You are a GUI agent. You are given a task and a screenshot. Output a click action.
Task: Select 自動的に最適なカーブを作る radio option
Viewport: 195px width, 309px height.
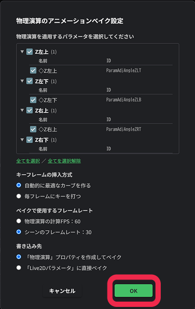point(19,185)
